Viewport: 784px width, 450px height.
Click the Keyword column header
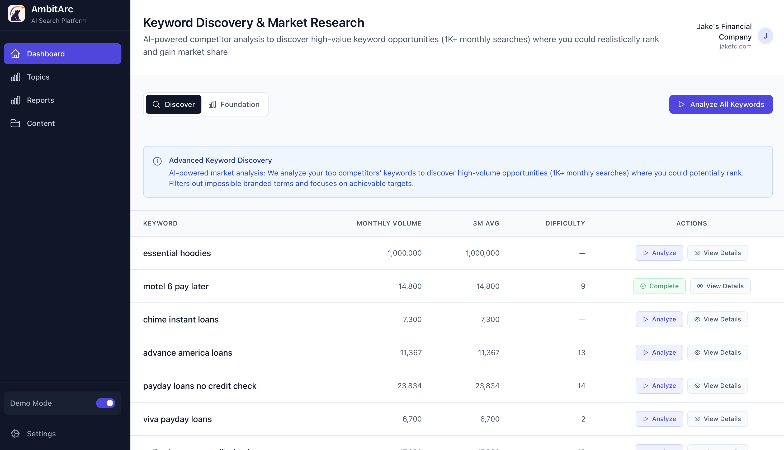pos(160,223)
